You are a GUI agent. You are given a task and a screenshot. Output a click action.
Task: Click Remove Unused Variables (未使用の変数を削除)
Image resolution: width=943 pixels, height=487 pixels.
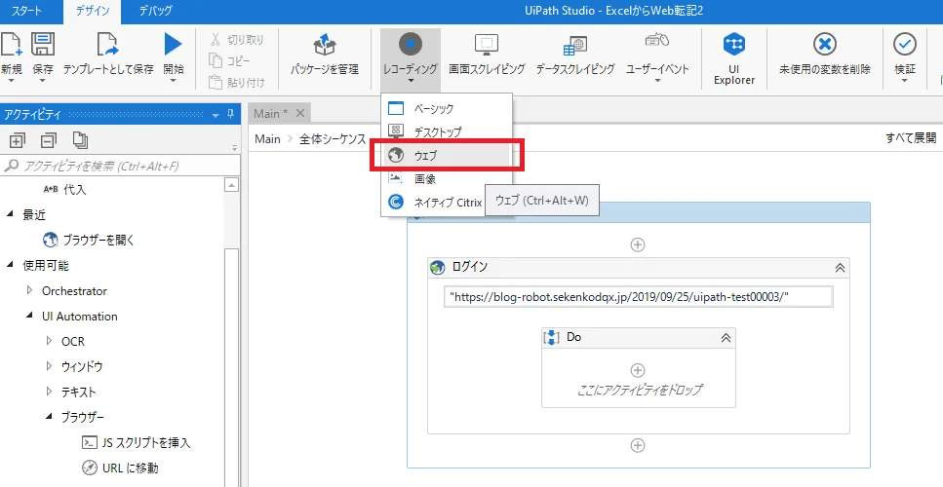pos(825,54)
